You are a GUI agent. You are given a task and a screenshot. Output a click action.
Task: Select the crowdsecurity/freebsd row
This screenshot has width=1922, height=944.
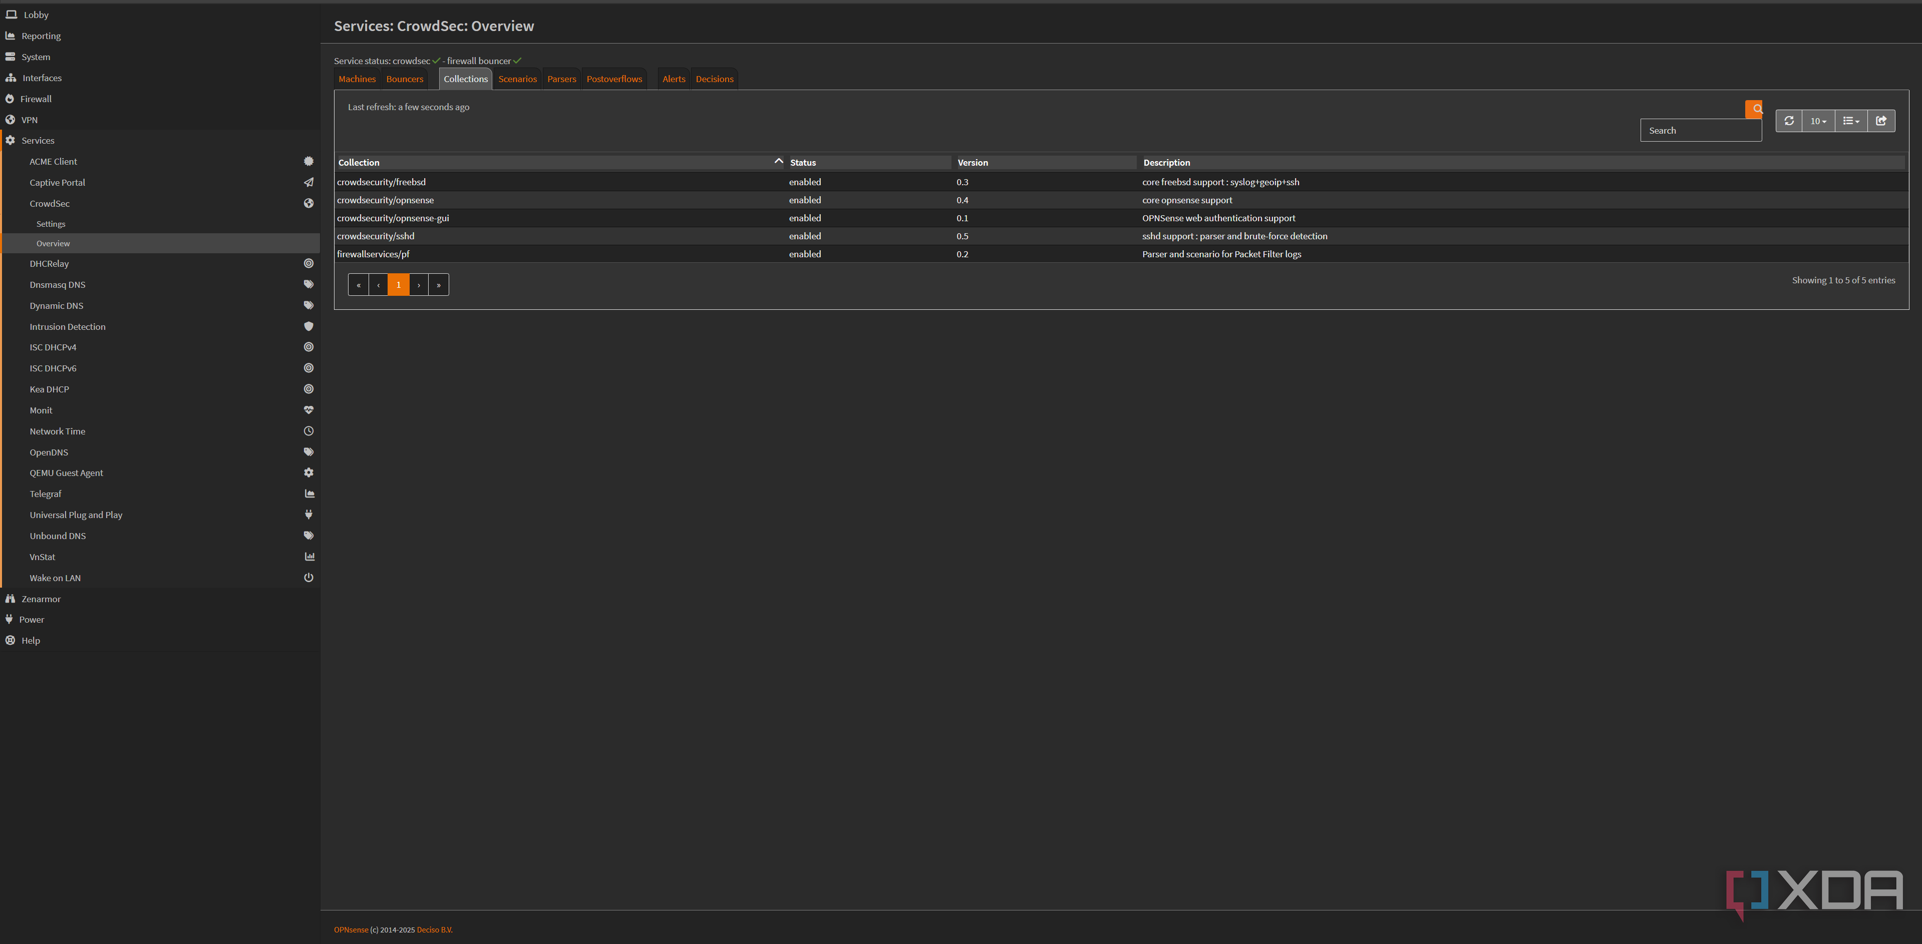pos(1121,182)
